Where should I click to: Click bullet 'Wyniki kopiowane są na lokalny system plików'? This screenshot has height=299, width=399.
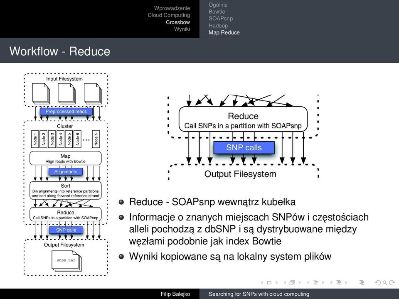[230, 256]
